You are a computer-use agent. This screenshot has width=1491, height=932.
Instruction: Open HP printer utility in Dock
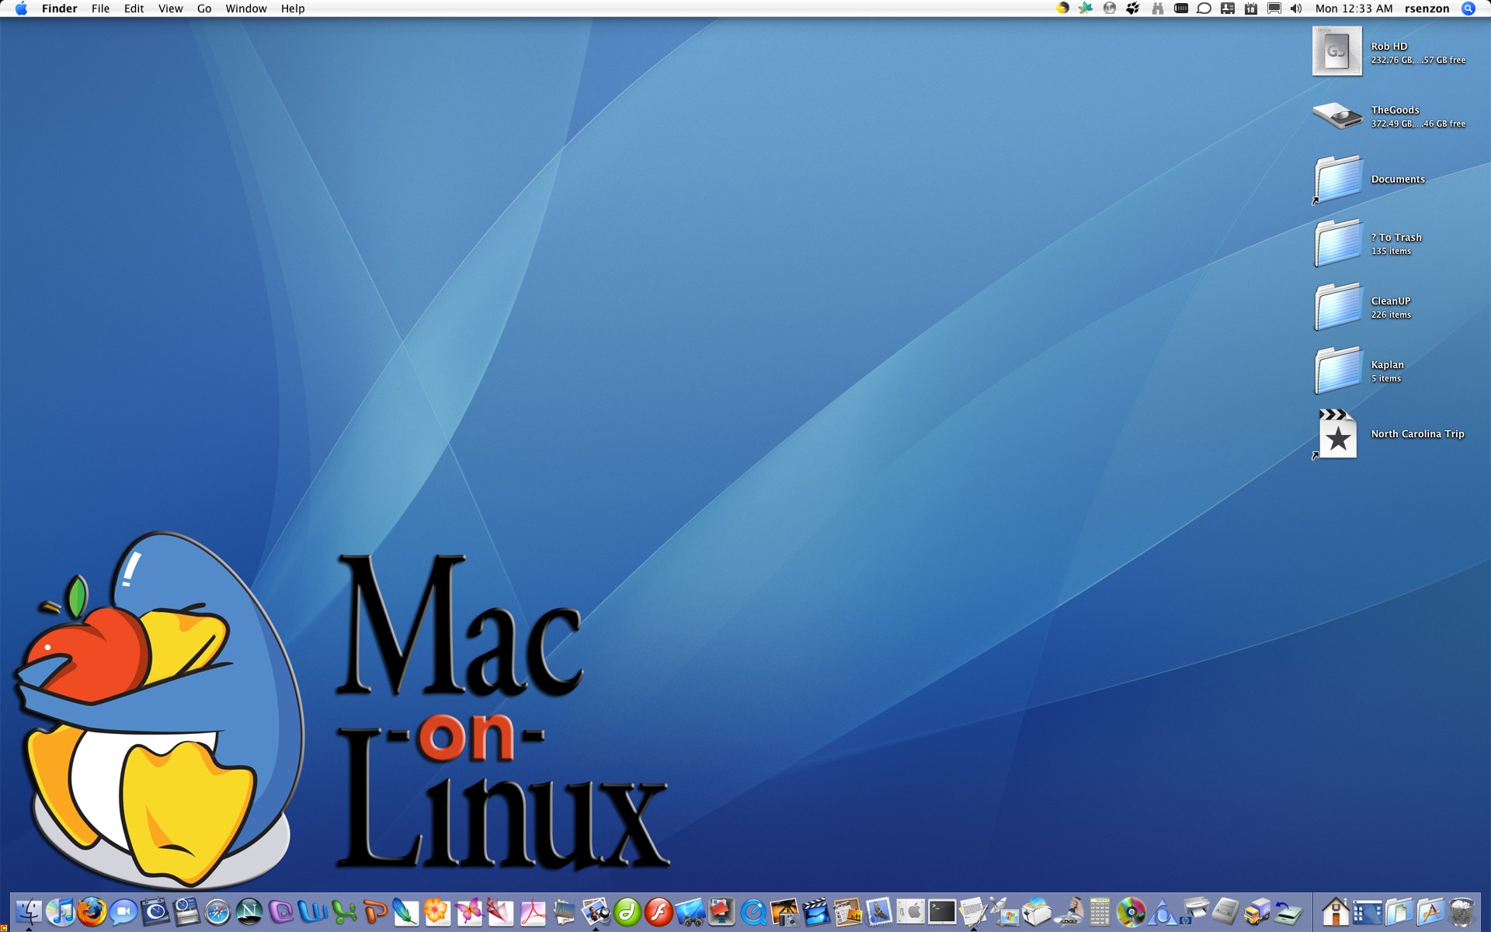coord(1194,912)
